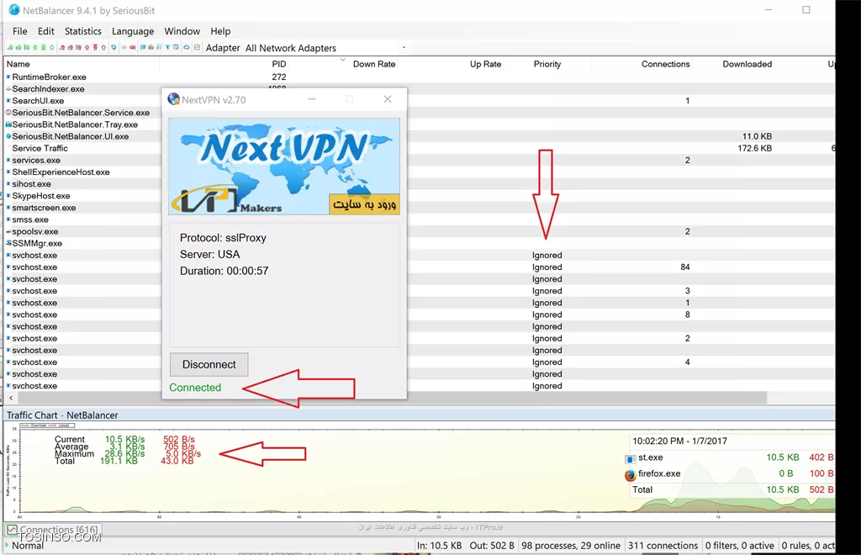
Task: Set normal download priority via second green toolbar icon
Action: (18, 47)
